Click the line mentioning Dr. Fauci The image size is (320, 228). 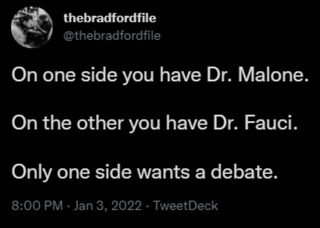(154, 124)
